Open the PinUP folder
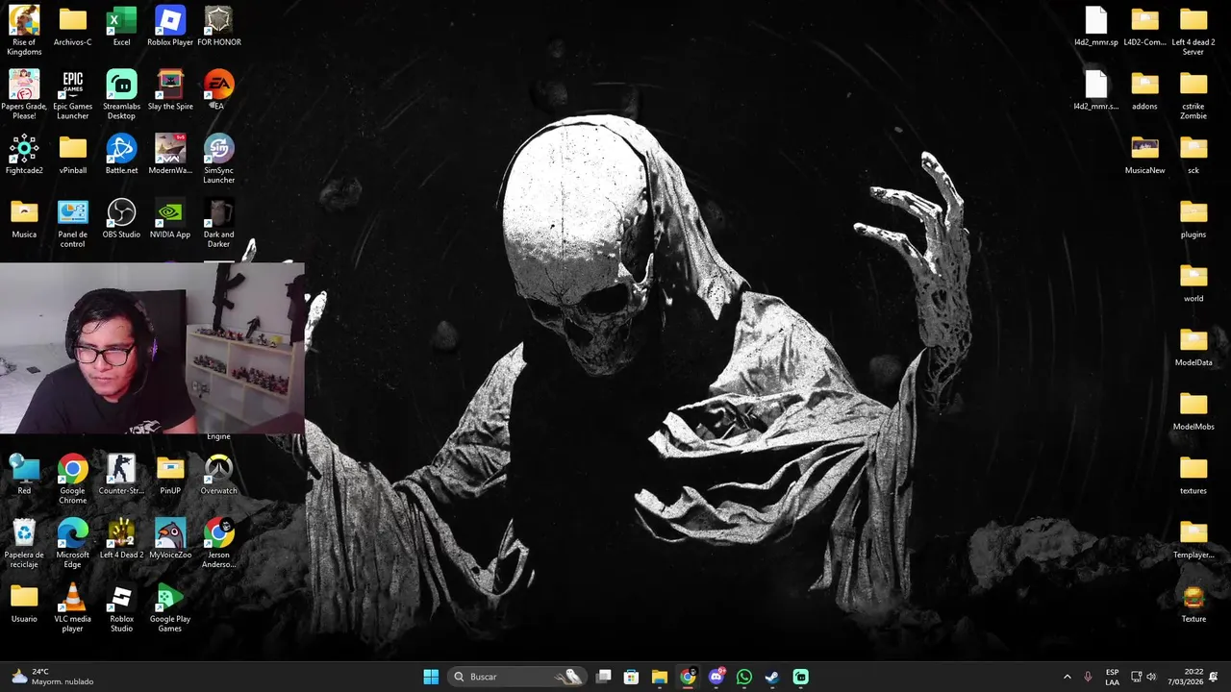 pyautogui.click(x=170, y=475)
